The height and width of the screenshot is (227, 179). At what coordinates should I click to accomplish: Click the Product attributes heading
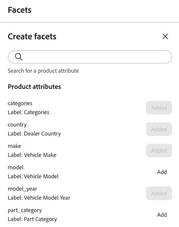pos(34,87)
